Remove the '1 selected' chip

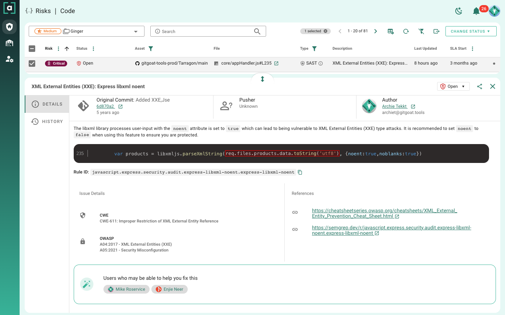click(325, 31)
